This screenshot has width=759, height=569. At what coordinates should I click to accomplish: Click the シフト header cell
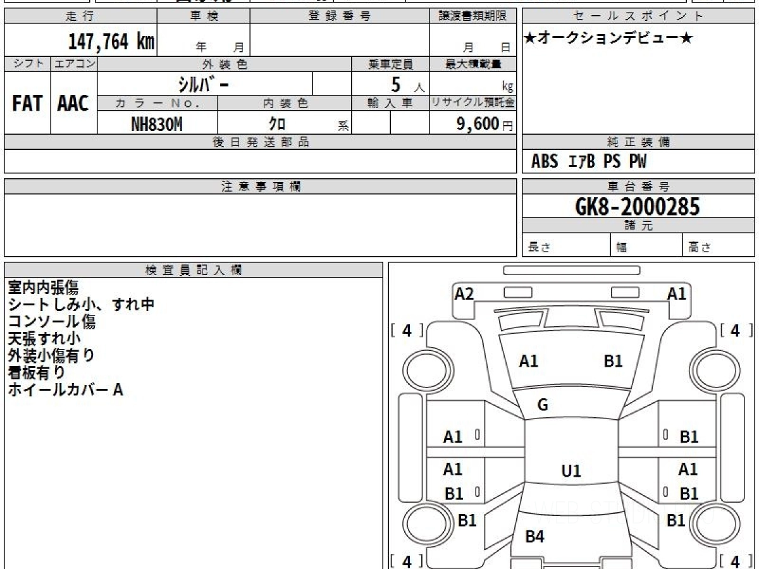tap(27, 64)
